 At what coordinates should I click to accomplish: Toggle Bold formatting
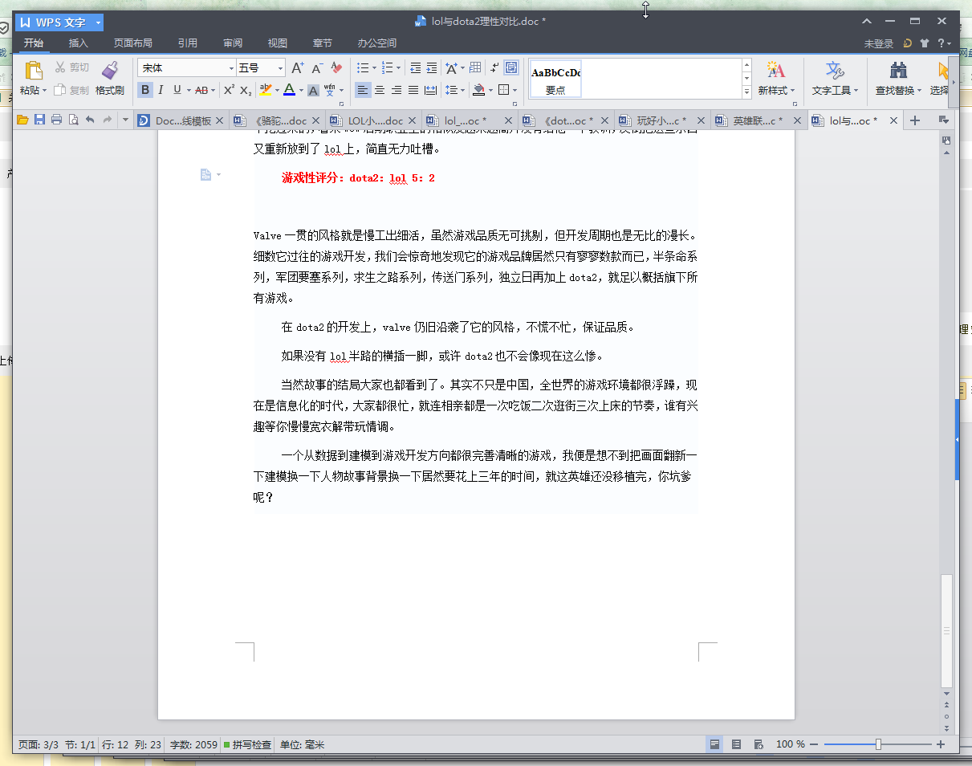click(145, 90)
